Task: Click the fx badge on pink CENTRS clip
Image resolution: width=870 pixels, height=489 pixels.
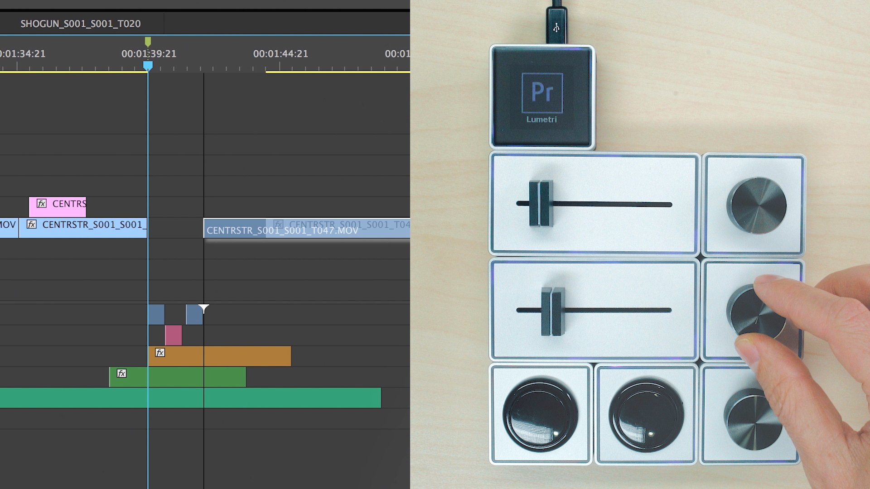Action: [x=42, y=204]
